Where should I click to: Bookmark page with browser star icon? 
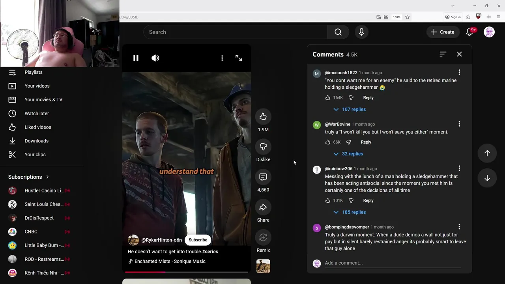tap(407, 17)
